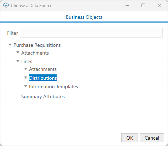The width and height of the screenshot is (168, 146).
Task: Confirm selection with OK button
Action: [x=129, y=138]
